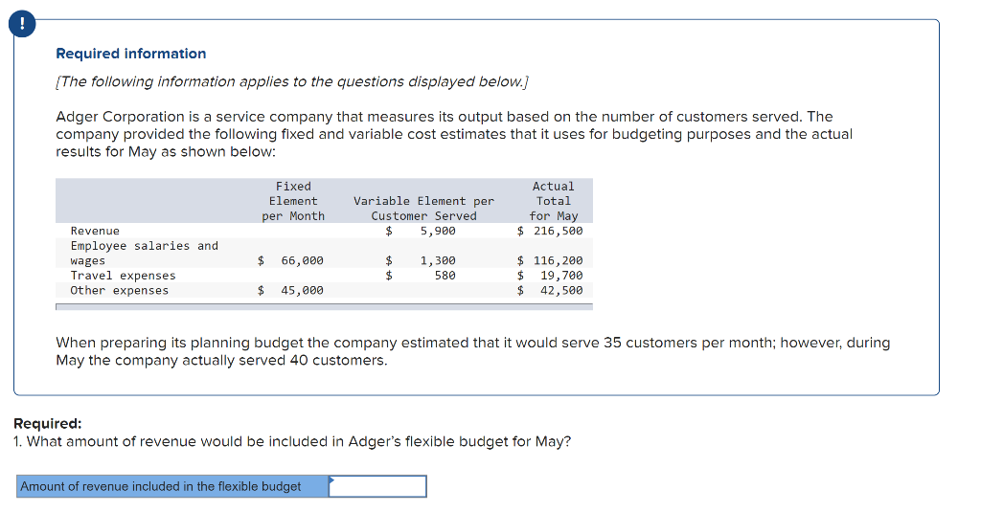The height and width of the screenshot is (512, 981).
Task: Click the 66,000 fixed salaries value
Action: click(302, 260)
